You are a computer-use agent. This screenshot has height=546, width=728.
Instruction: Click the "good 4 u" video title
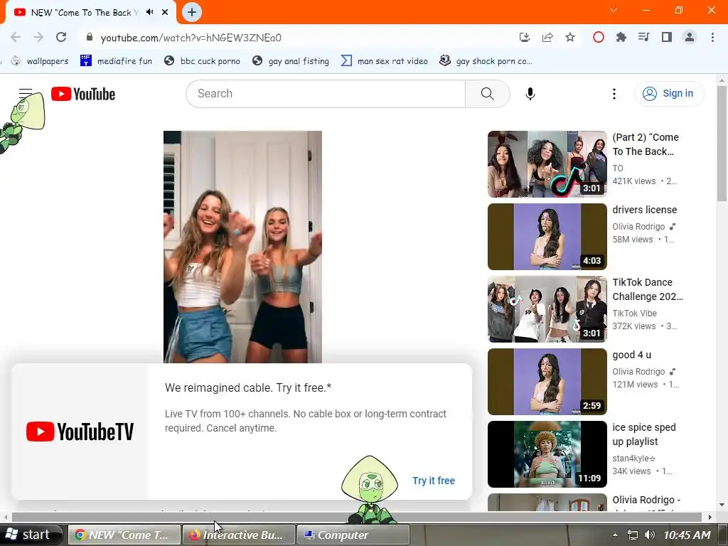pos(631,355)
